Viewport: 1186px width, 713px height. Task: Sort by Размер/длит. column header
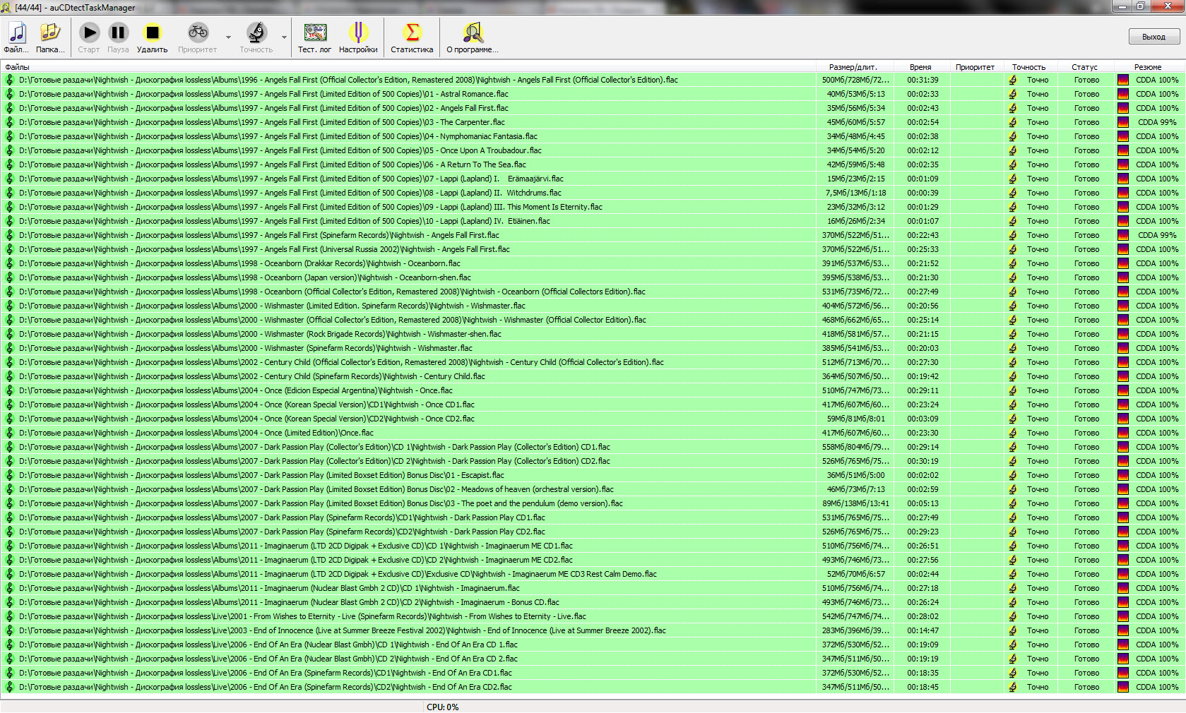(x=853, y=67)
